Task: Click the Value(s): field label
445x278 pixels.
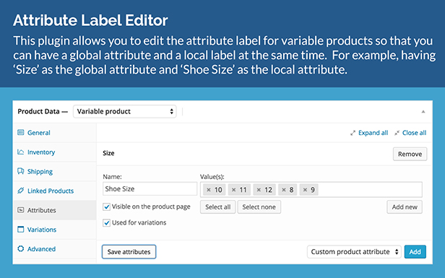Action: pyautogui.click(x=212, y=177)
